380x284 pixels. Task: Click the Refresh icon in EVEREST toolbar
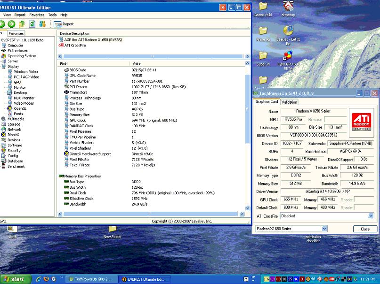pyautogui.click(x=32, y=24)
